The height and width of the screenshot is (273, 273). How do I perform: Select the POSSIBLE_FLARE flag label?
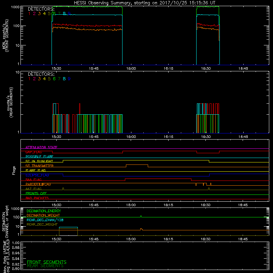click(39, 157)
